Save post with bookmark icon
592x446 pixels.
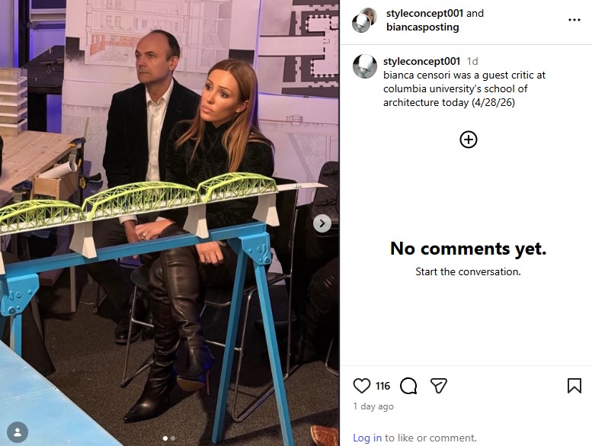point(574,386)
